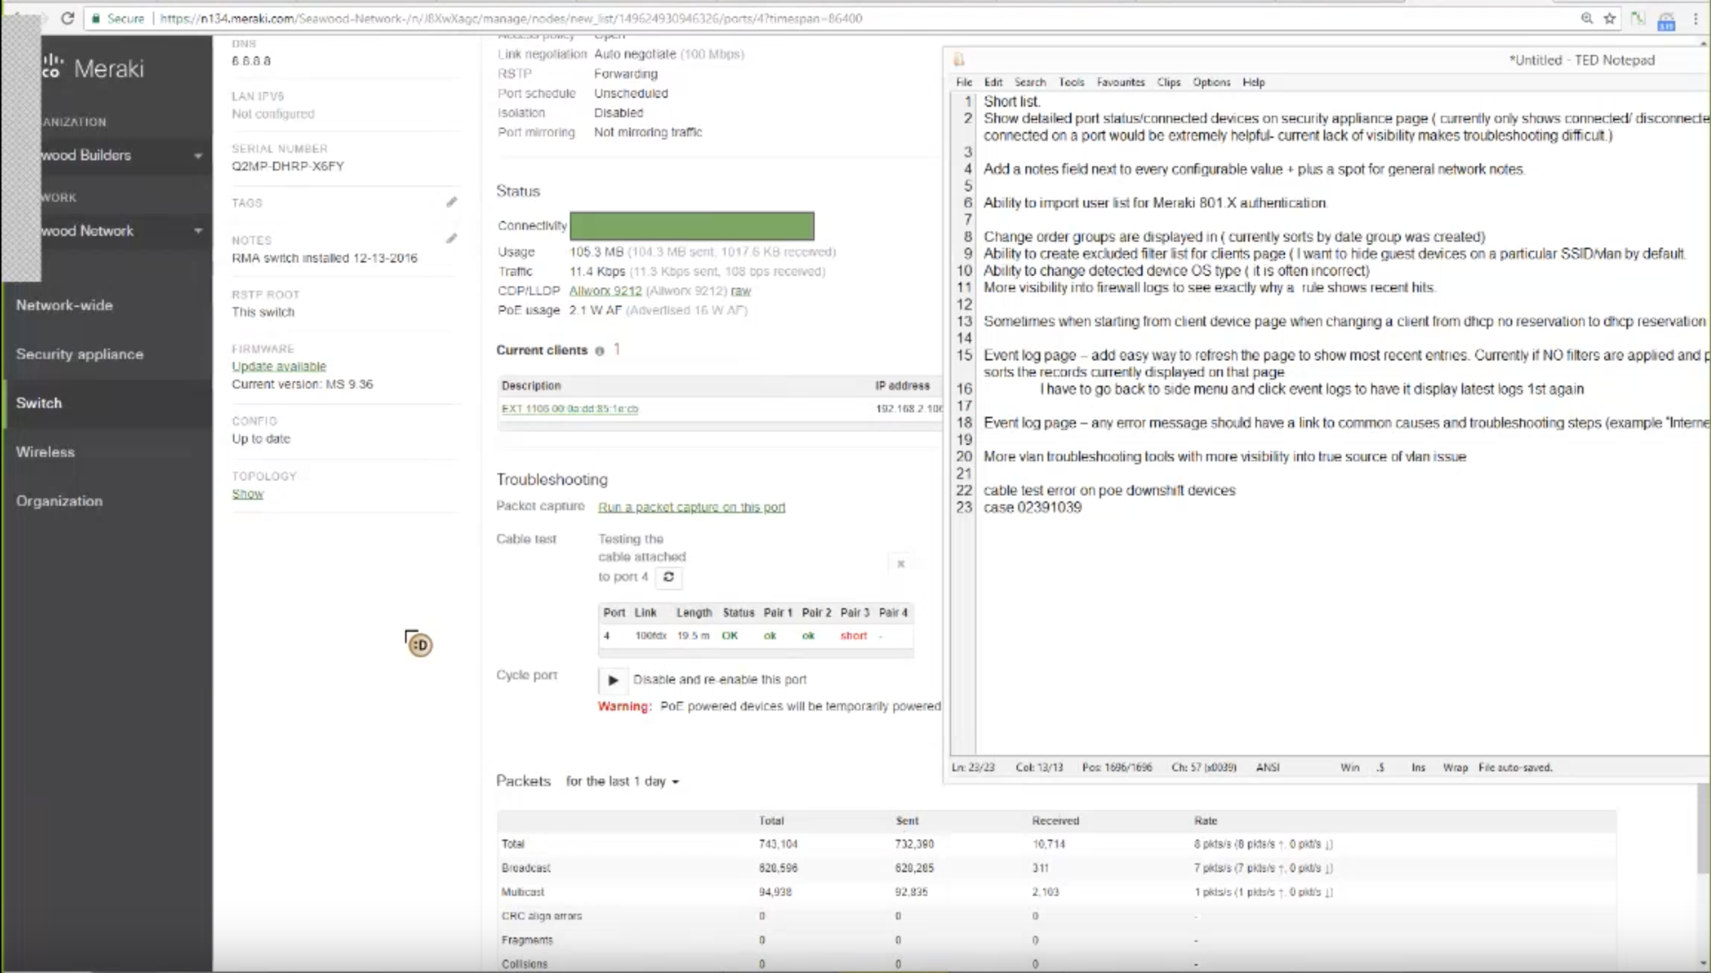Open the Chrome three-dot menu
Viewport: 1711px width, 973px height.
(x=1696, y=18)
